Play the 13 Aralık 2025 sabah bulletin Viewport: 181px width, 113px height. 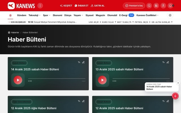click(x=102, y=80)
